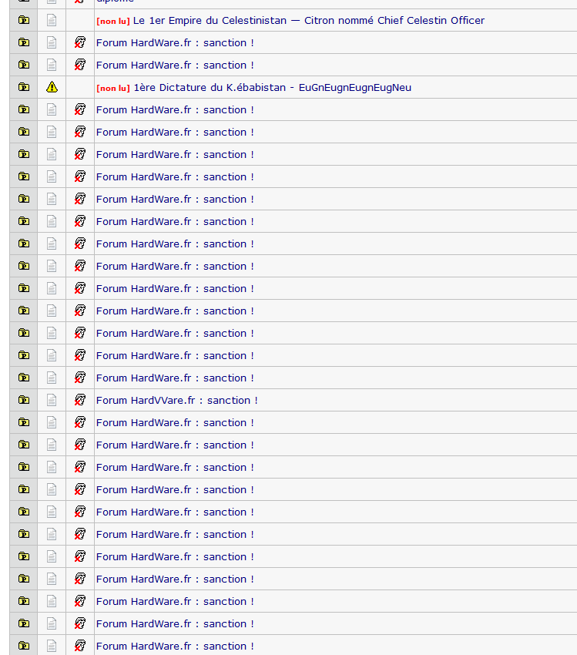The image size is (577, 655).
Task: Click closed-topic icon in row directly below HardVVare.fr
Action: [x=80, y=423]
